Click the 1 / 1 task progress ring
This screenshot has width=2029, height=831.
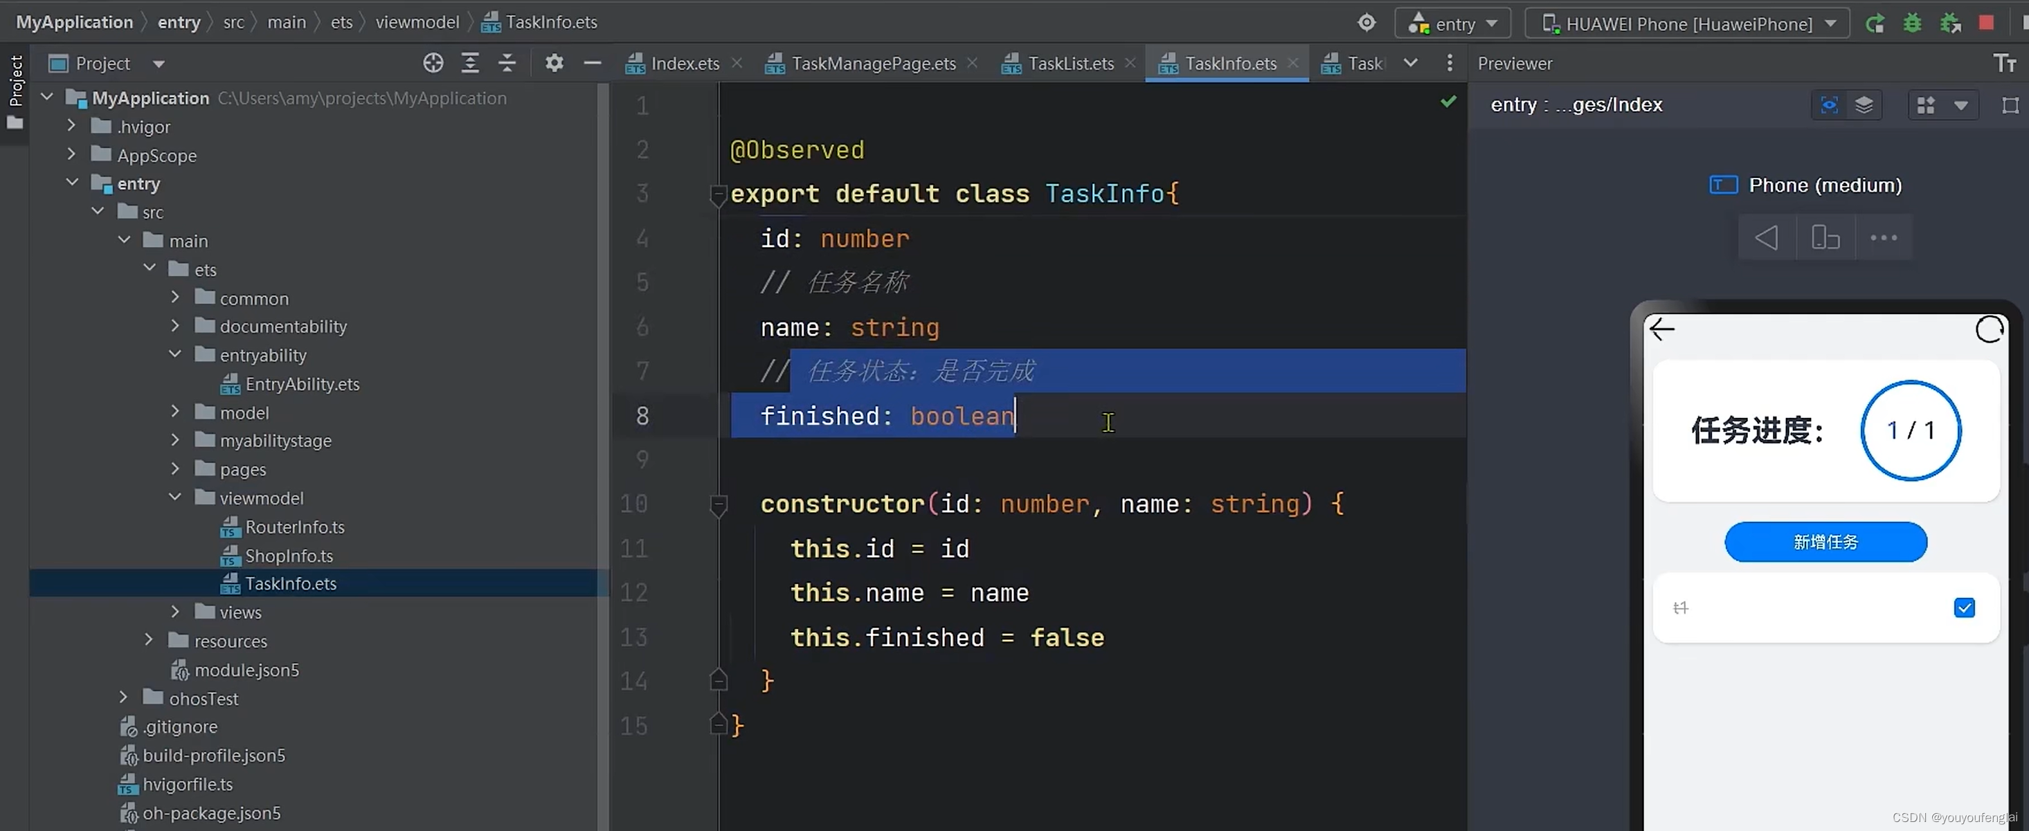coord(1911,430)
